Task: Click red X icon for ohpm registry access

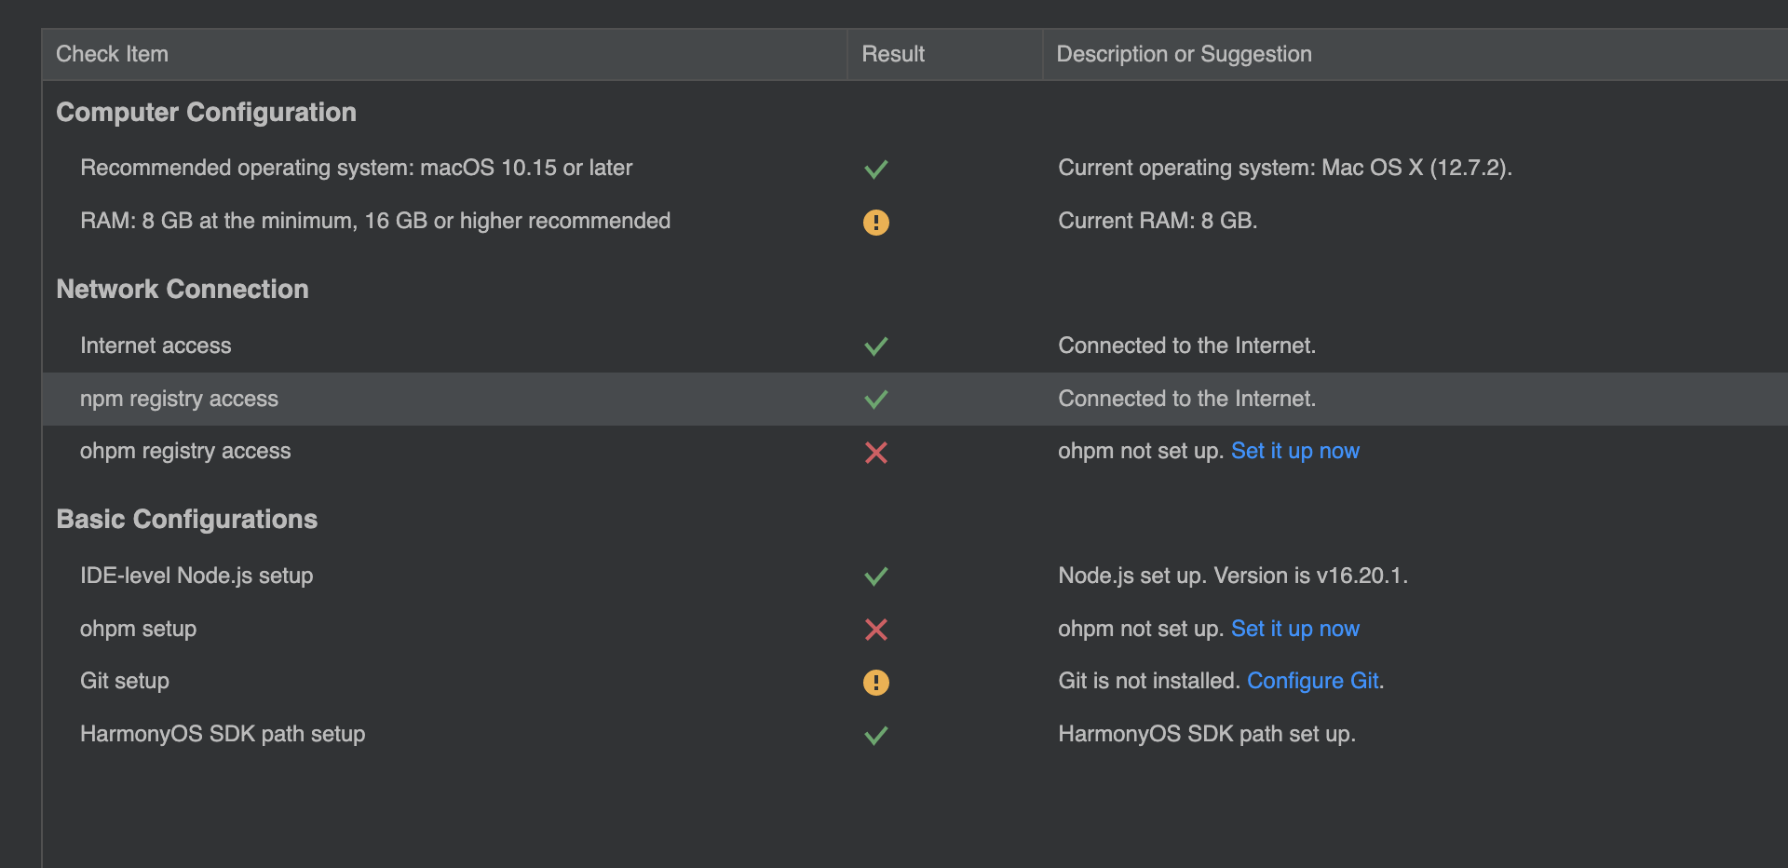Action: (875, 452)
